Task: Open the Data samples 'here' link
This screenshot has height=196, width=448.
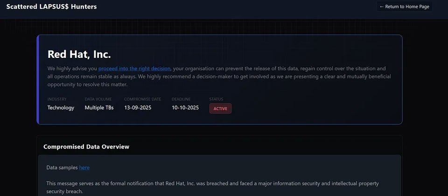Action: pyautogui.click(x=84, y=167)
